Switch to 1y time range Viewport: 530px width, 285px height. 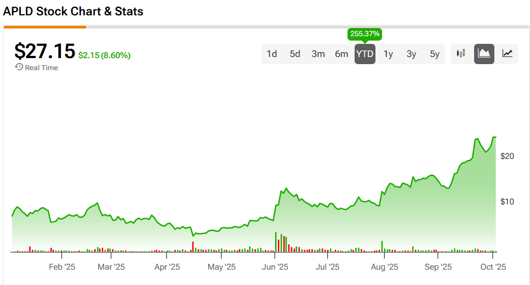tap(388, 54)
